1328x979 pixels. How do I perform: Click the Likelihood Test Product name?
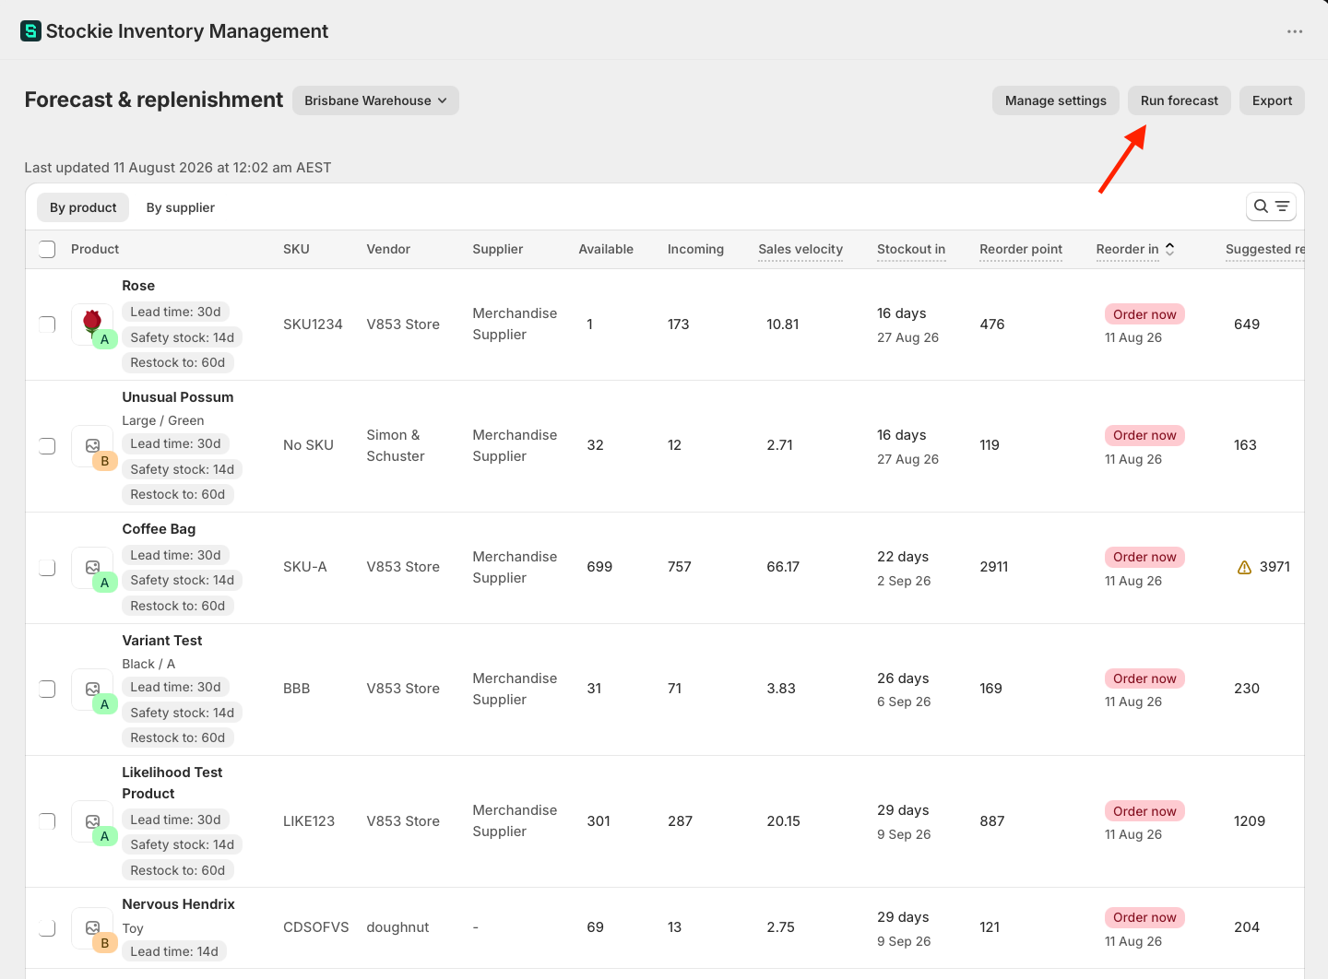pyautogui.click(x=172, y=783)
